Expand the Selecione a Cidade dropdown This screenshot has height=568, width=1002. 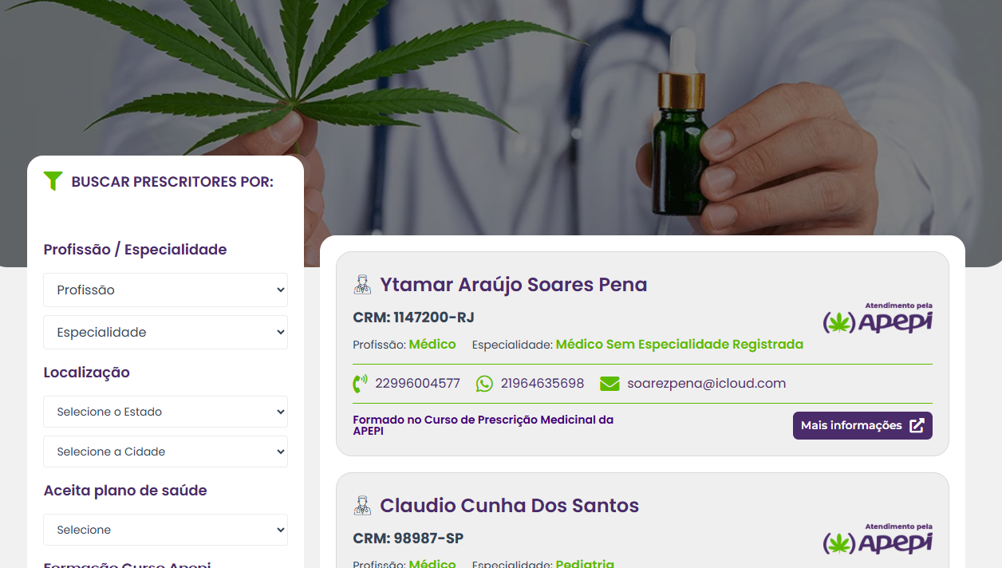pos(165,452)
